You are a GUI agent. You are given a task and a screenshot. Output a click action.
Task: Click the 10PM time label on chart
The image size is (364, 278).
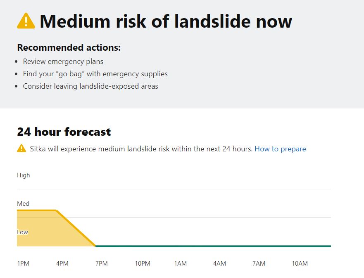(143, 264)
